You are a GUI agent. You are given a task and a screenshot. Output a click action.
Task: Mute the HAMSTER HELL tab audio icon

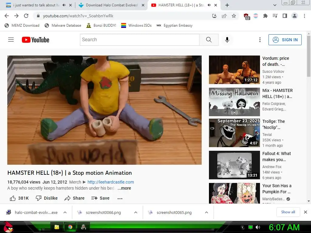[209, 5]
